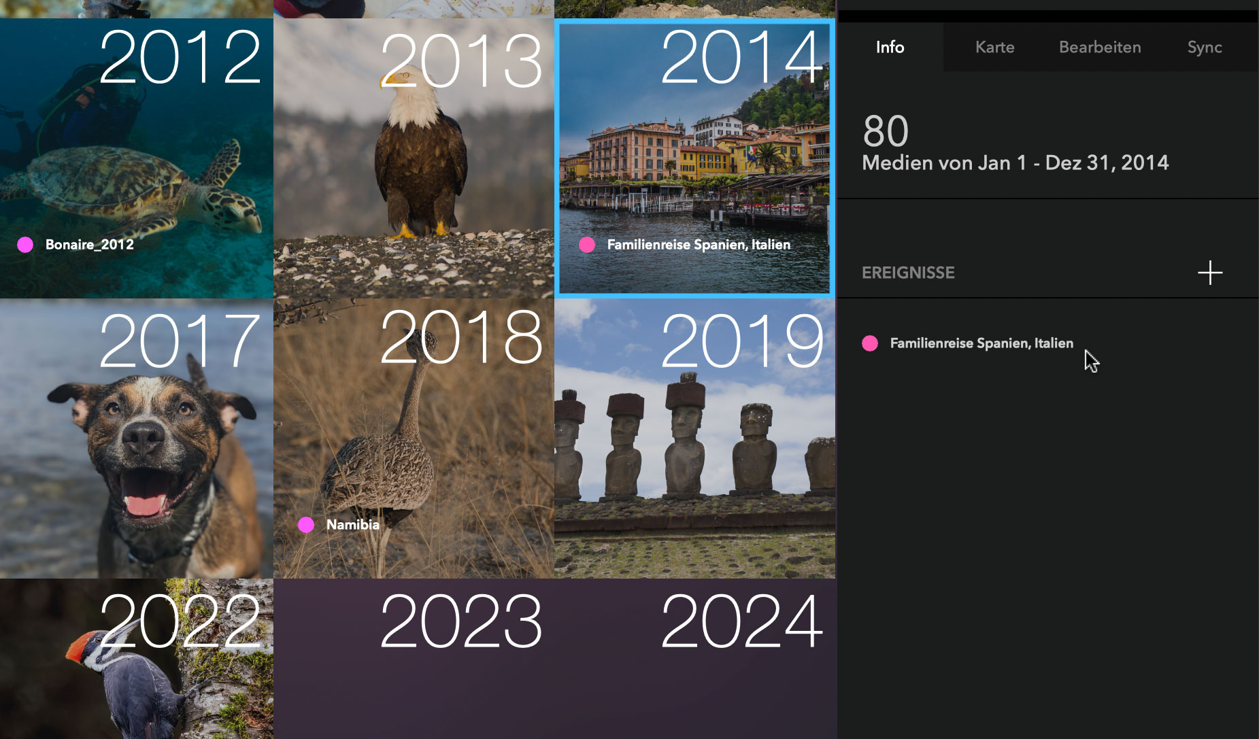Click pink dot in the Ereignisse list

coord(870,343)
